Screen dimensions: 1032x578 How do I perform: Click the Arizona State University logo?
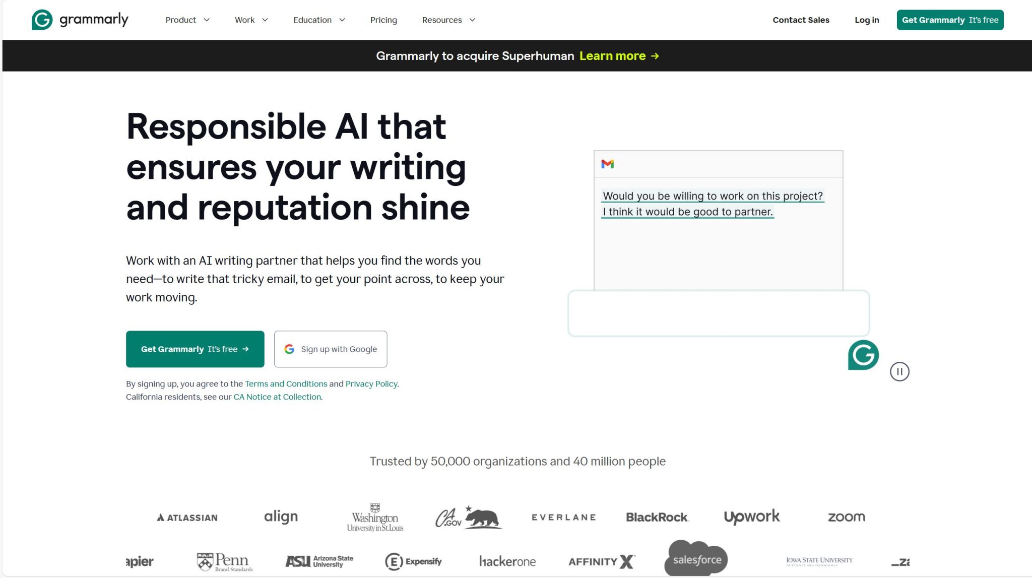coord(319,561)
